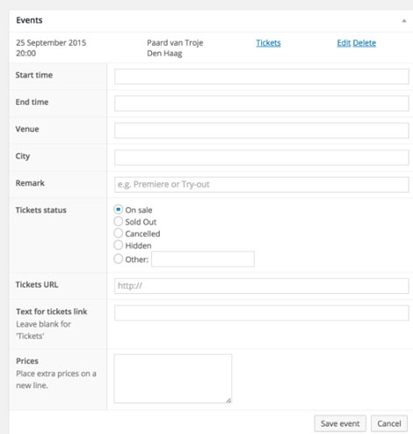Screen dimensions: 413x434
Task: Click into the City field
Action: (262, 158)
